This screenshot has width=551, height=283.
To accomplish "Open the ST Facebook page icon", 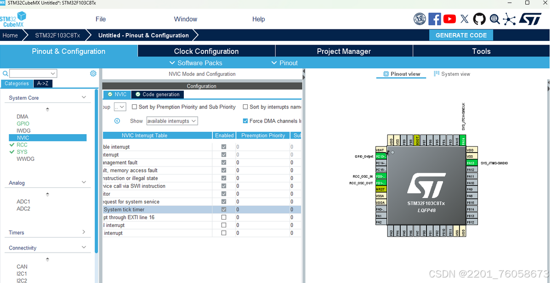I will [x=434, y=19].
